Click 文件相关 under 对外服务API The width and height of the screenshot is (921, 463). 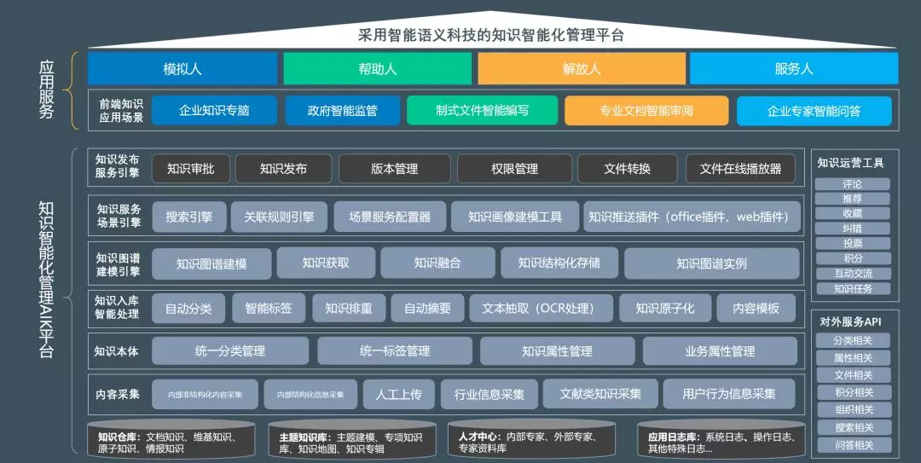coord(853,375)
